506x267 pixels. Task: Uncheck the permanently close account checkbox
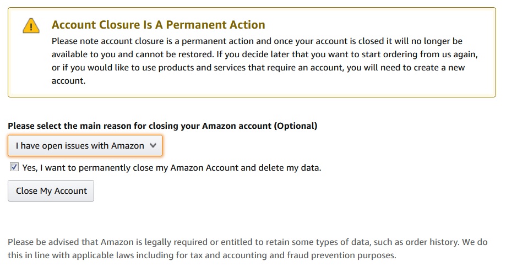pyautogui.click(x=14, y=167)
